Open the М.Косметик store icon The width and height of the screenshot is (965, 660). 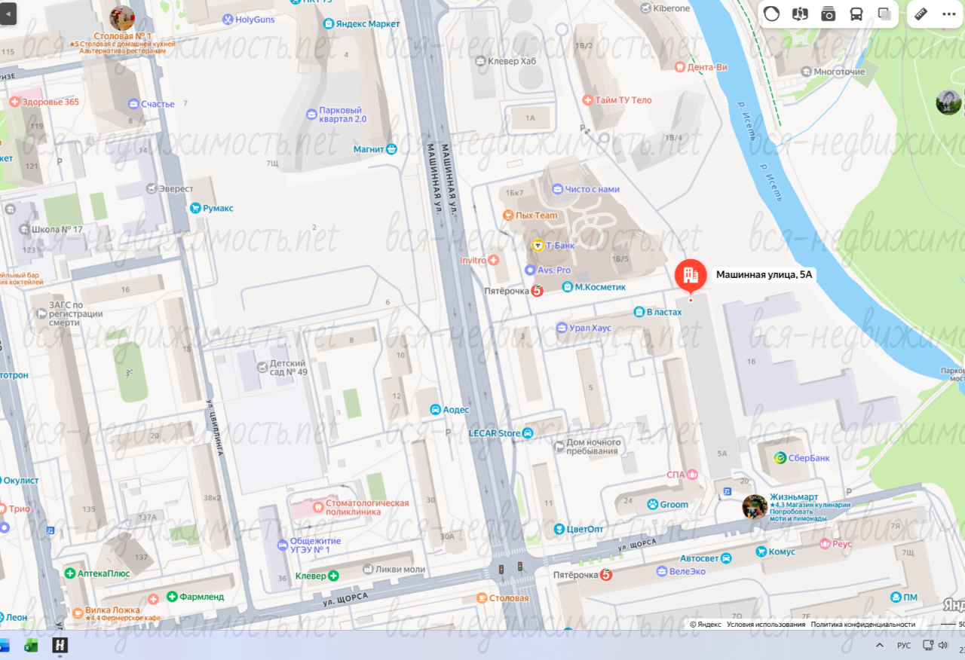[x=567, y=287]
